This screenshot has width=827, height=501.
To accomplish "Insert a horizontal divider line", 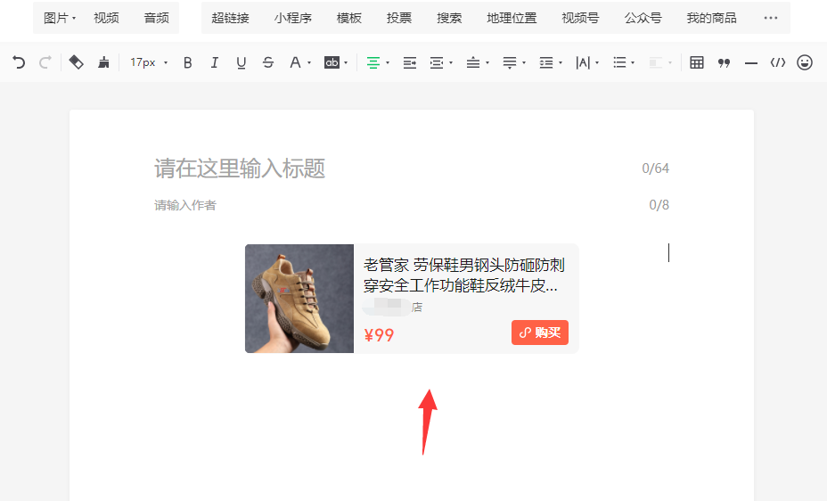I will point(751,63).
